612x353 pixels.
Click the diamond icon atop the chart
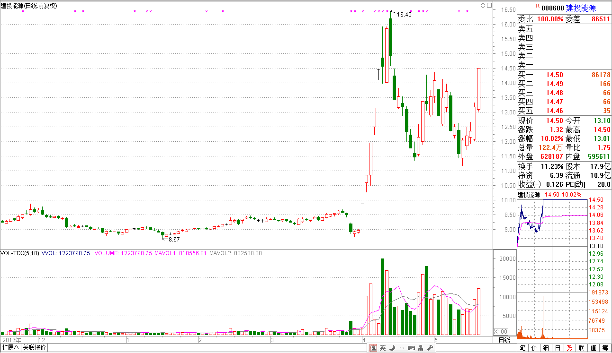pyautogui.click(x=483, y=5)
